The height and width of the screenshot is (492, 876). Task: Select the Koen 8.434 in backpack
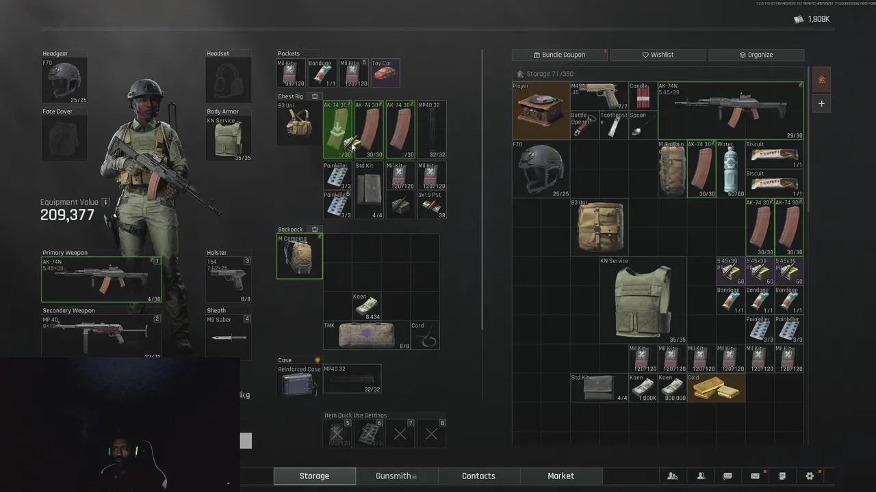click(367, 306)
